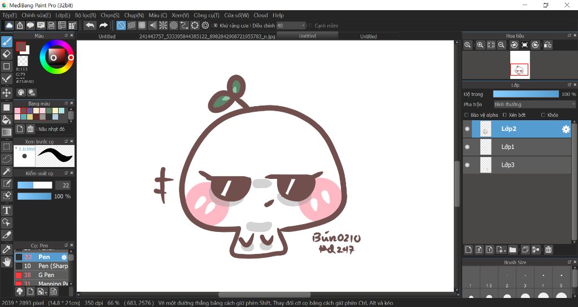Check the Khóa lock option
578x307 pixels.
543,115
